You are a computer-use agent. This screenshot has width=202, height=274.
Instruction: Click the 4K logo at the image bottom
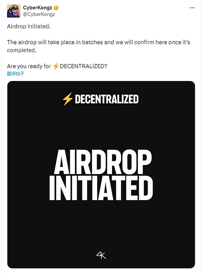101,255
